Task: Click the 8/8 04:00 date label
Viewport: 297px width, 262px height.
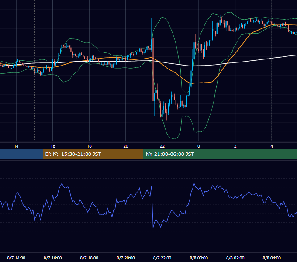Action: [x=272, y=258]
